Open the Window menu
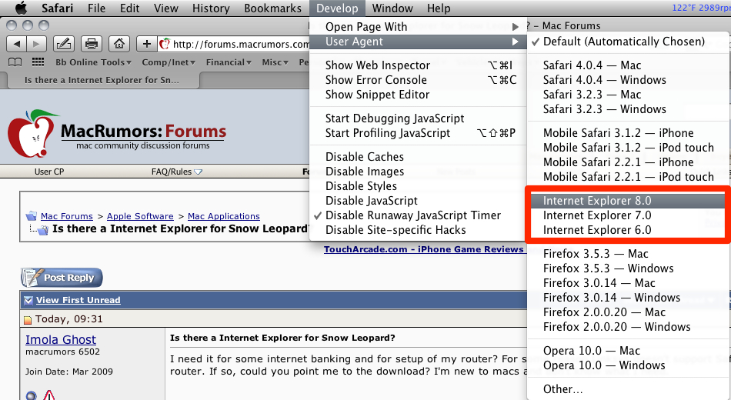 392,8
